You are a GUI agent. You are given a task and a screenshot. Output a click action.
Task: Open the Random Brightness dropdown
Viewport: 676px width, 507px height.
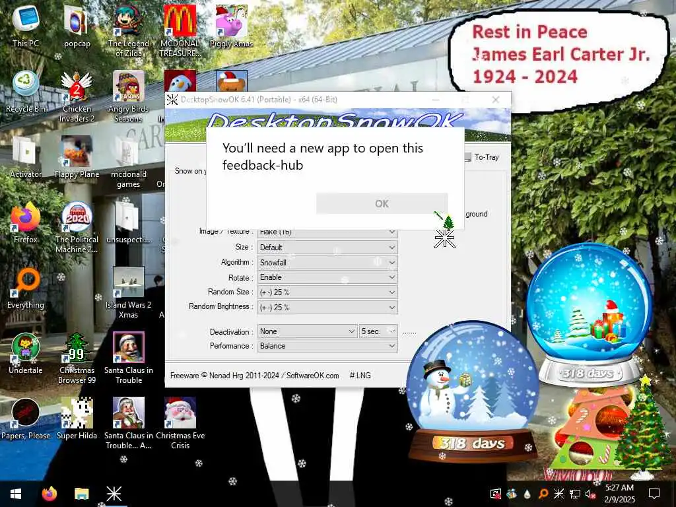(x=327, y=307)
